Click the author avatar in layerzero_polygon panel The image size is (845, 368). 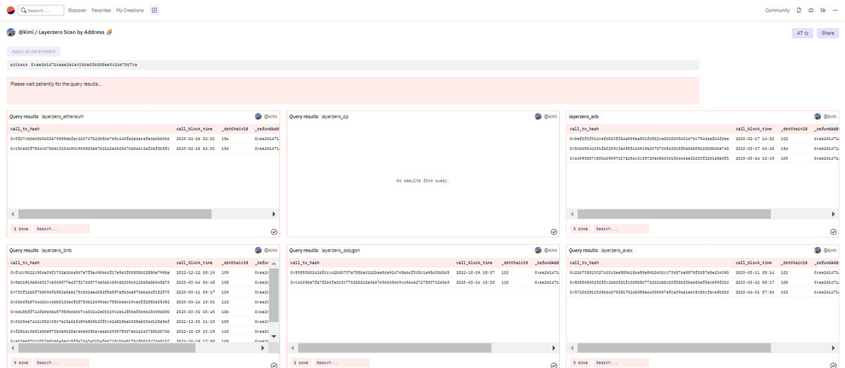point(538,250)
